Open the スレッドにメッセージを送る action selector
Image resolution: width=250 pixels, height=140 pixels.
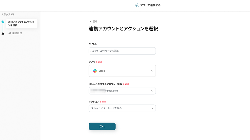pyautogui.click(x=122, y=108)
